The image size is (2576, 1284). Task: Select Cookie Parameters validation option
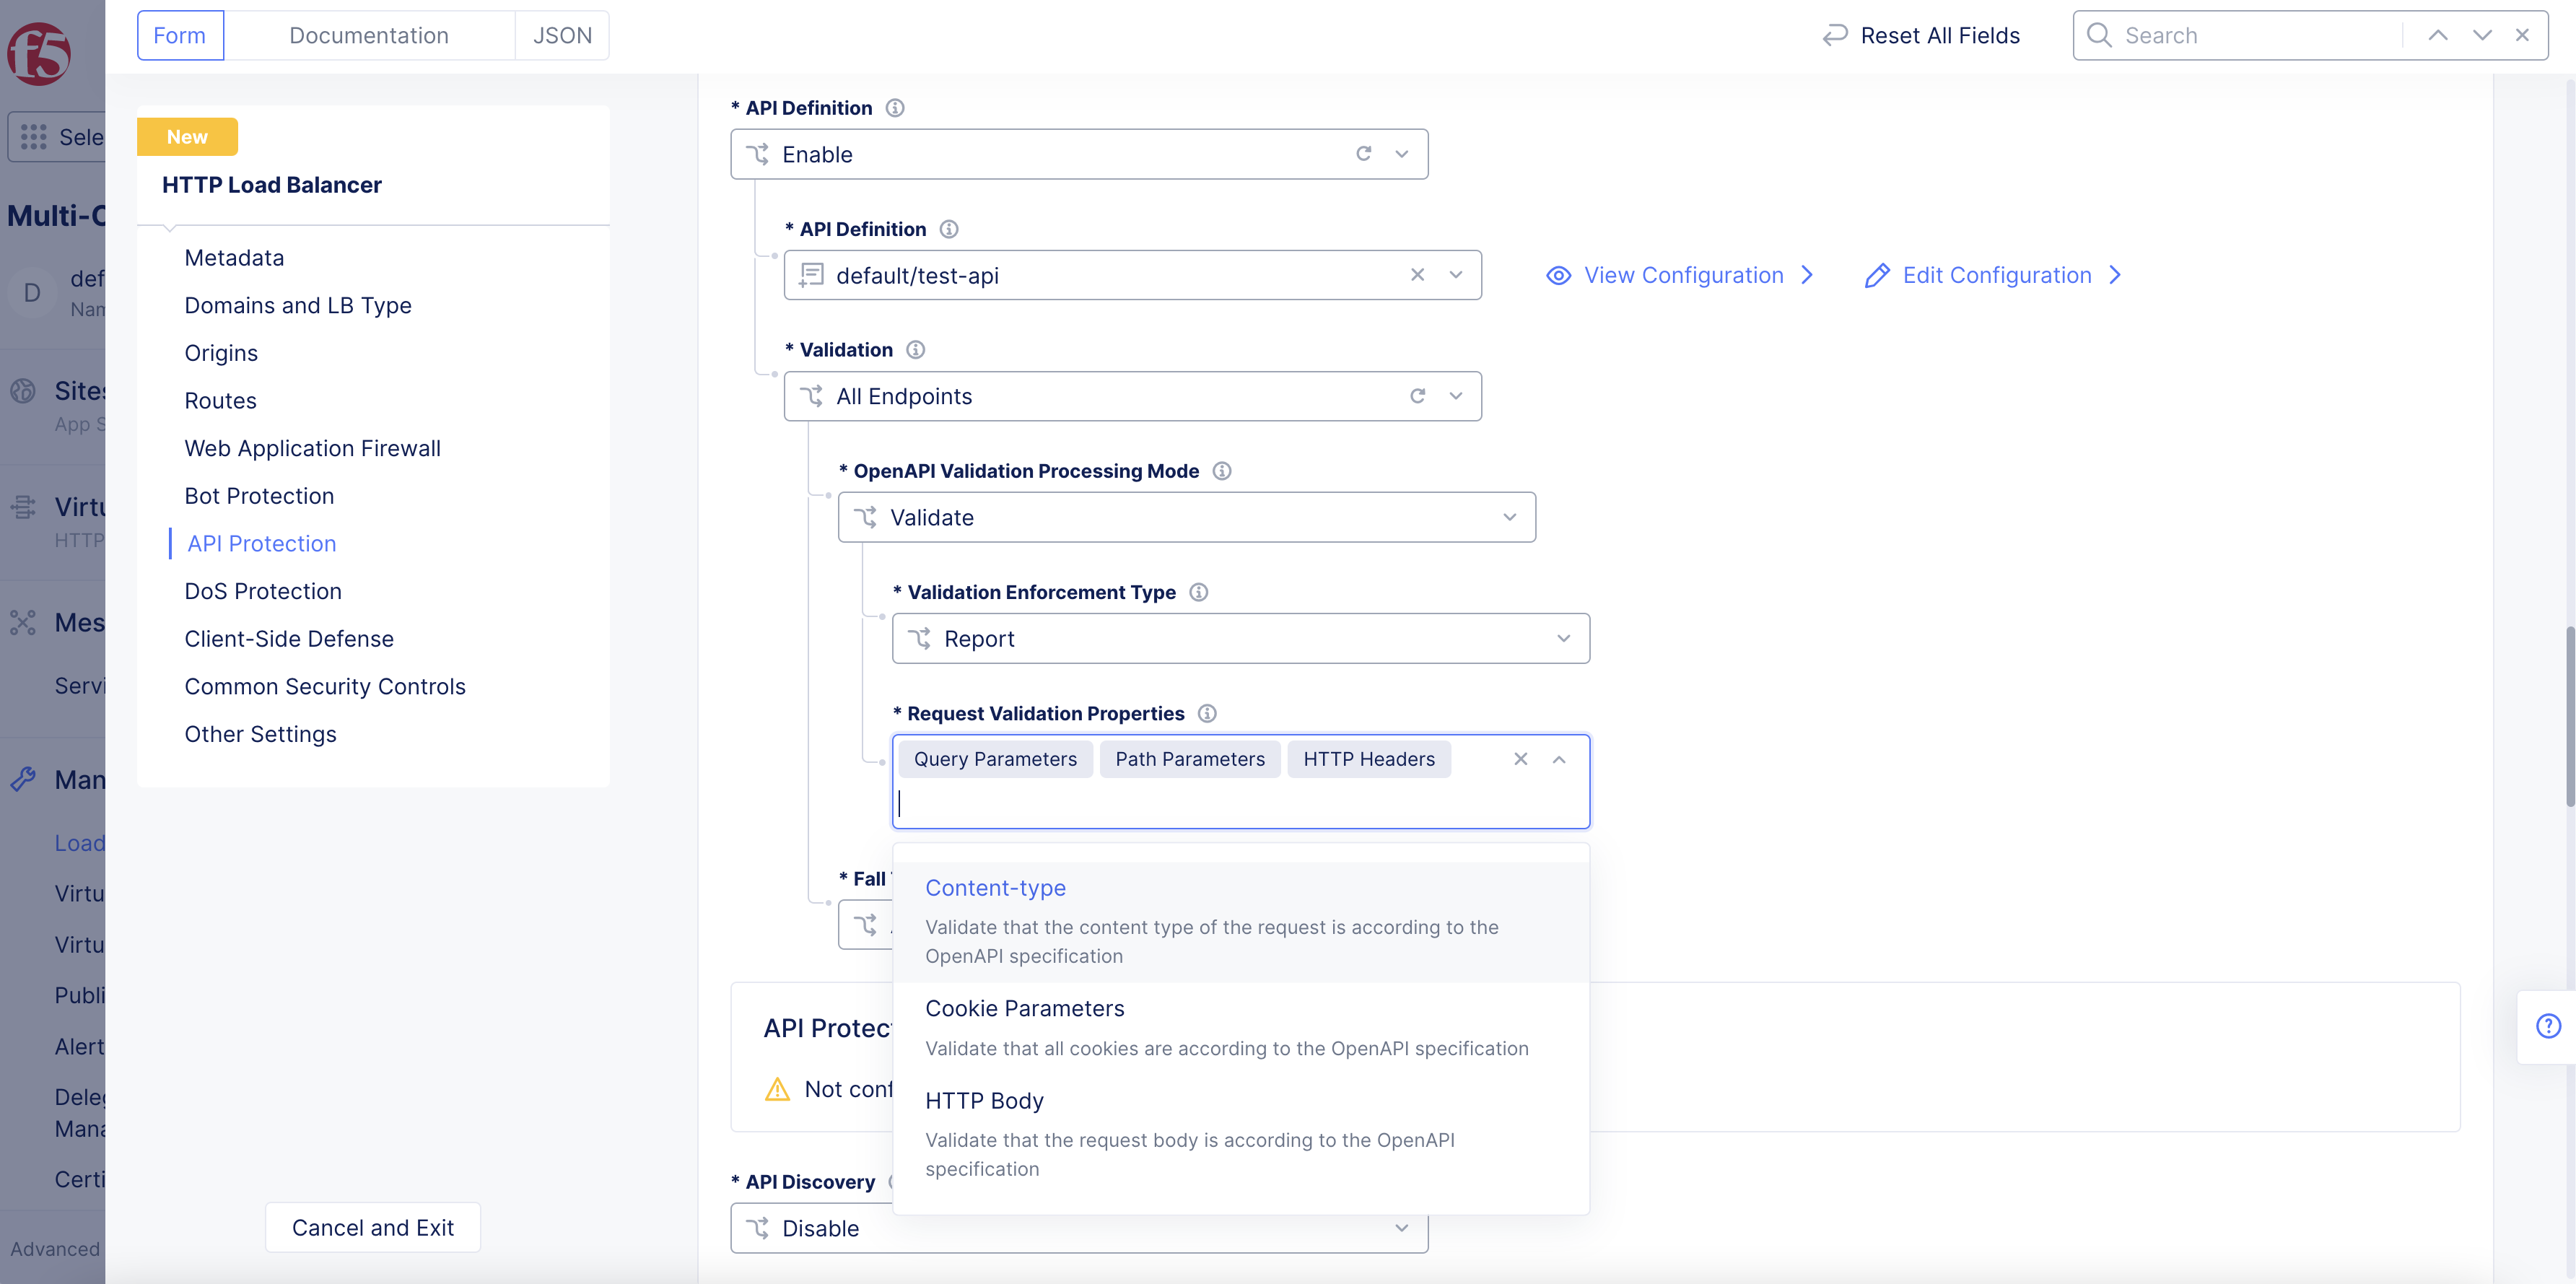tap(1024, 1008)
